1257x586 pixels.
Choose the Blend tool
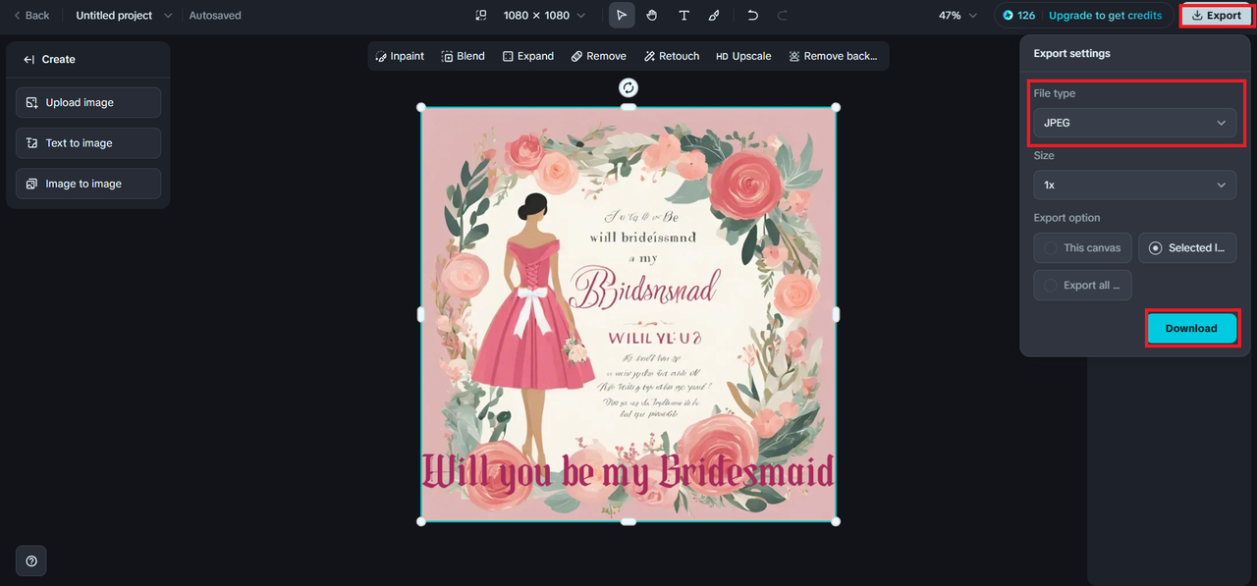tap(463, 56)
